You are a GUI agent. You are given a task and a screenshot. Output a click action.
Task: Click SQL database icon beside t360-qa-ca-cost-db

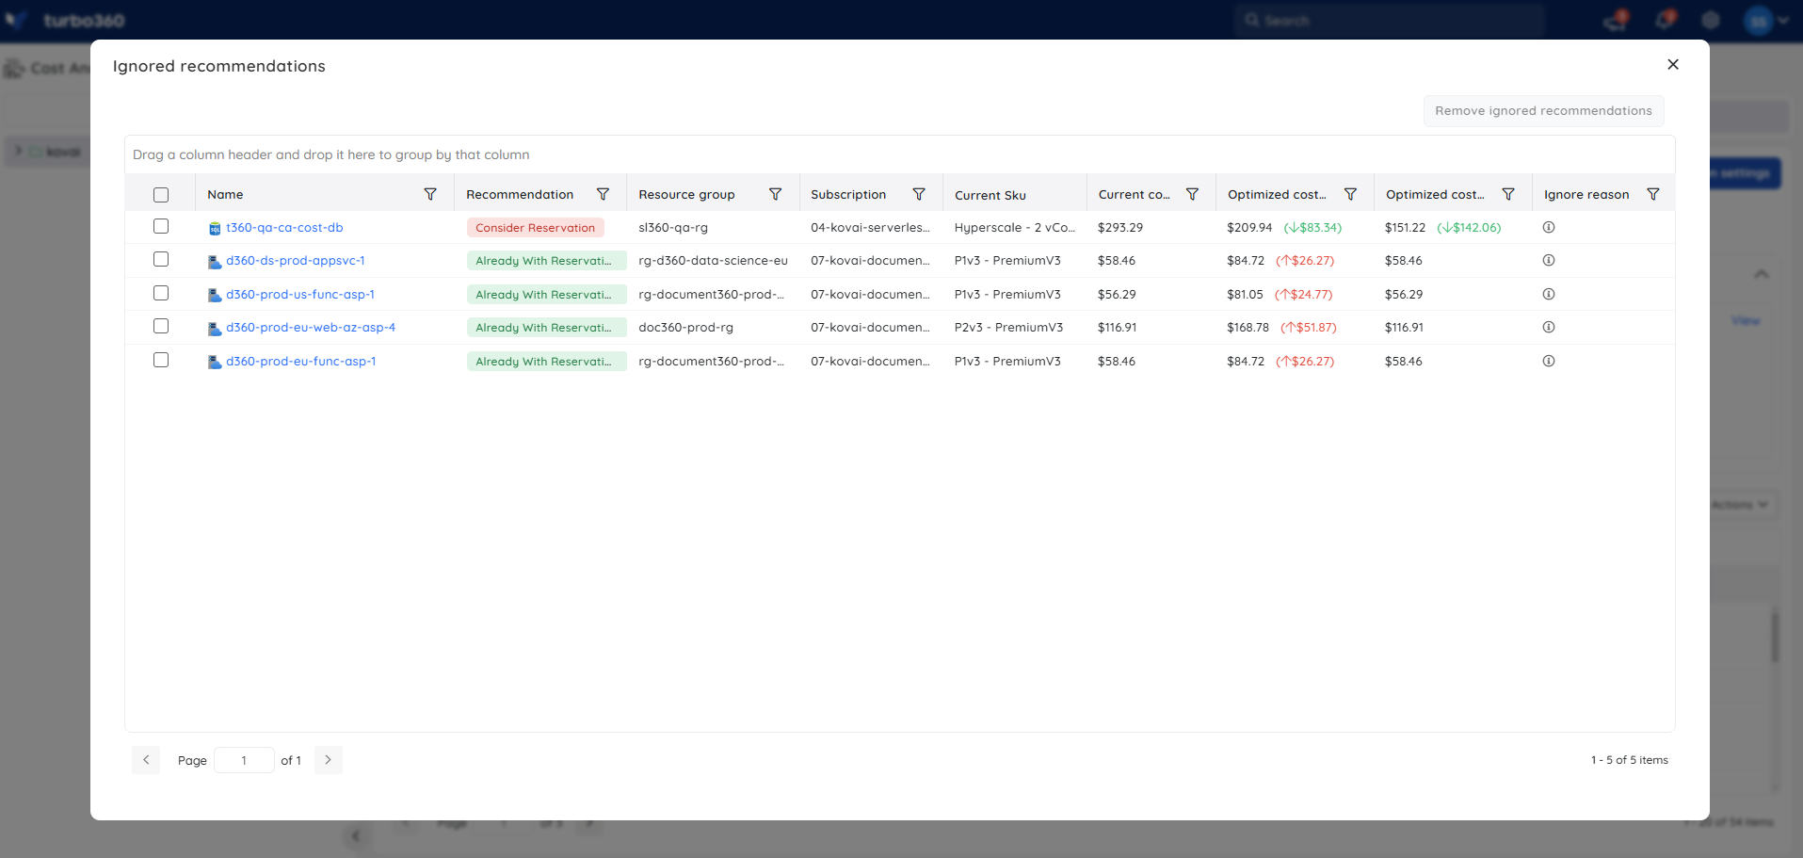point(215,228)
